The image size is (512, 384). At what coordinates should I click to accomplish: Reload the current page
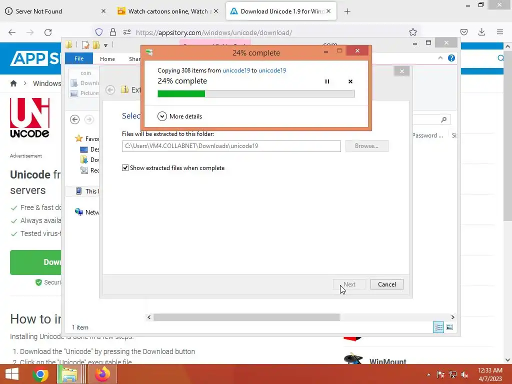pyautogui.click(x=48, y=32)
